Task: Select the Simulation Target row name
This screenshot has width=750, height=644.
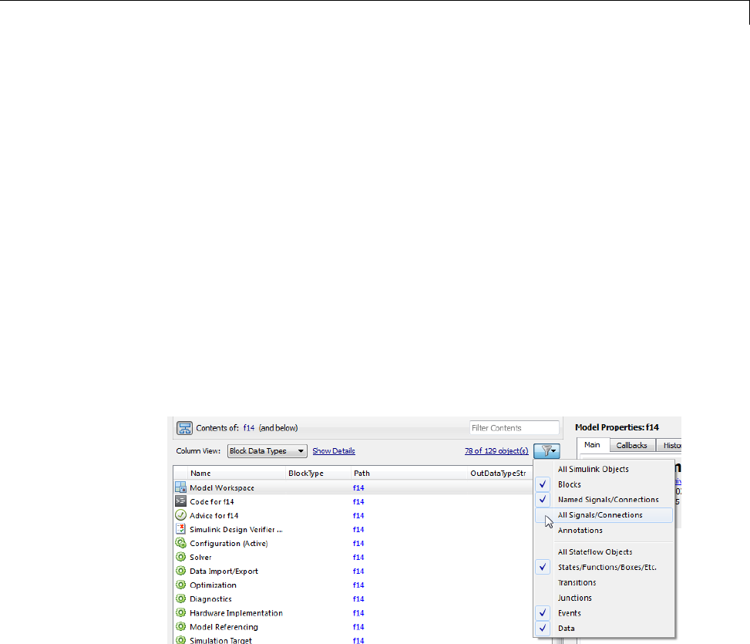Action: 220,640
